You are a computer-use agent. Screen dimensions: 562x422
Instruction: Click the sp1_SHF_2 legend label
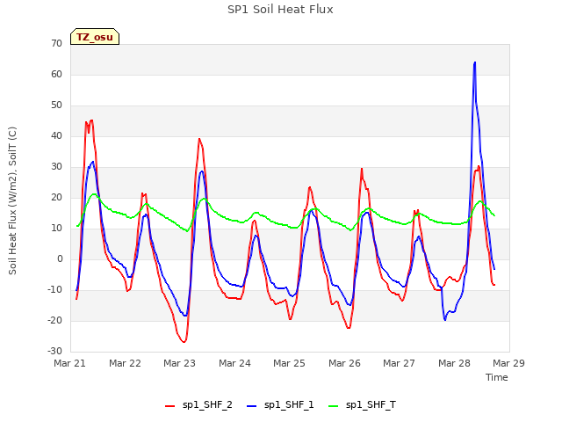pyautogui.click(x=207, y=405)
